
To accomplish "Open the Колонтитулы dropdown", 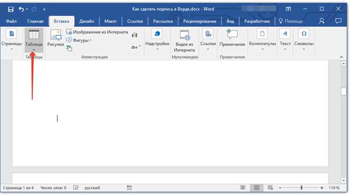I will (262, 40).
